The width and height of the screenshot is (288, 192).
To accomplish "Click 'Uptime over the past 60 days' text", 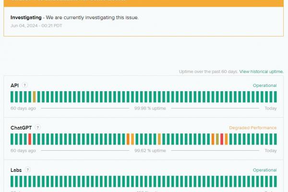I will 208,72.
